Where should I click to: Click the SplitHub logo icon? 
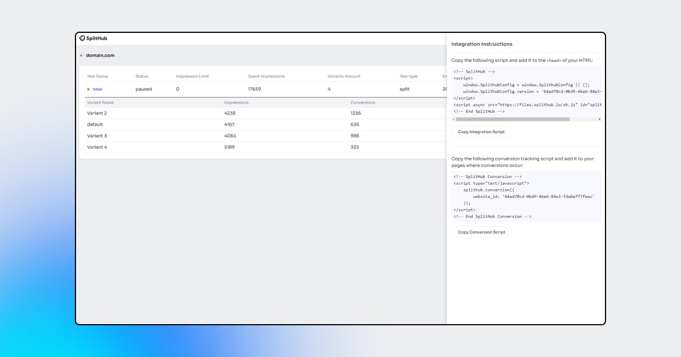82,39
